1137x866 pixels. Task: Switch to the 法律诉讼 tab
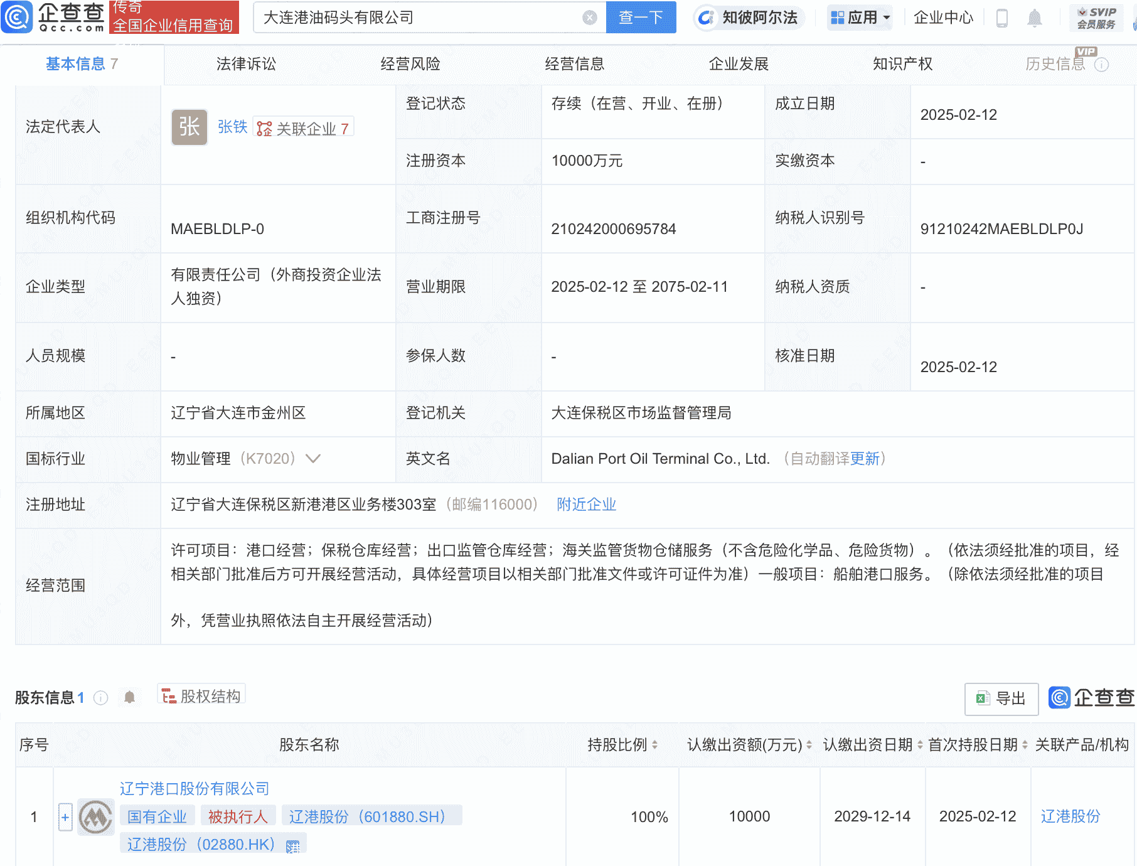tap(244, 63)
